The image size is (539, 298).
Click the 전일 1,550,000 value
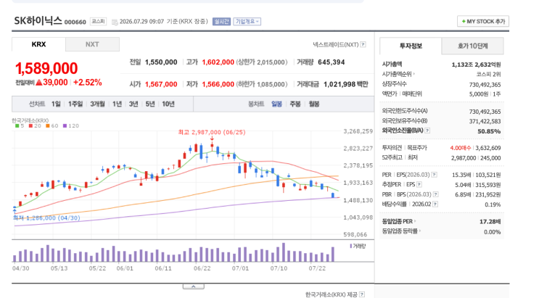click(x=161, y=62)
